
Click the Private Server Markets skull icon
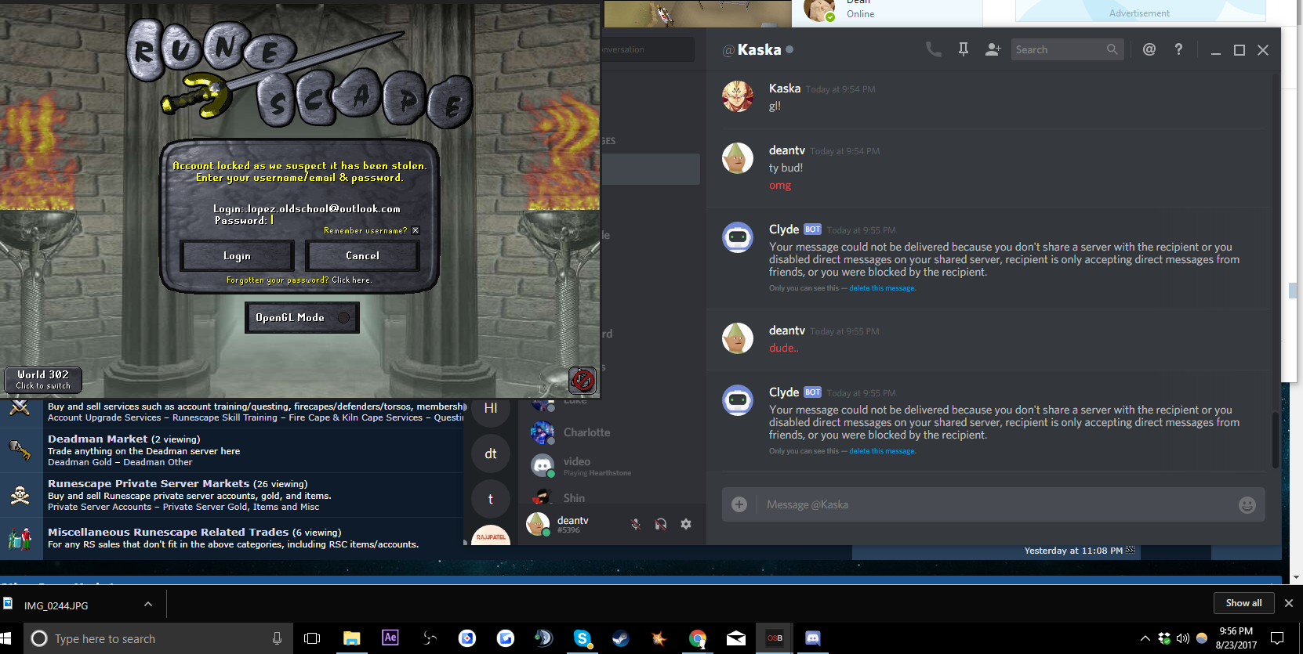click(x=20, y=495)
